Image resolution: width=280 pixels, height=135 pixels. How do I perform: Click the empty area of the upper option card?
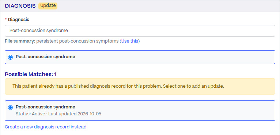click(x=175, y=57)
